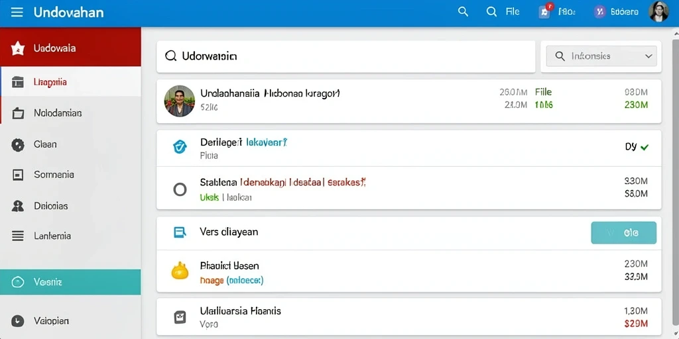
Task: Click the Nolodansias folder icon
Action: 17,113
